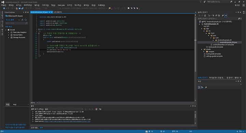This screenshot has width=246, height=133.
Task: Click the Quick Launch search box
Action: click(x=218, y=2)
